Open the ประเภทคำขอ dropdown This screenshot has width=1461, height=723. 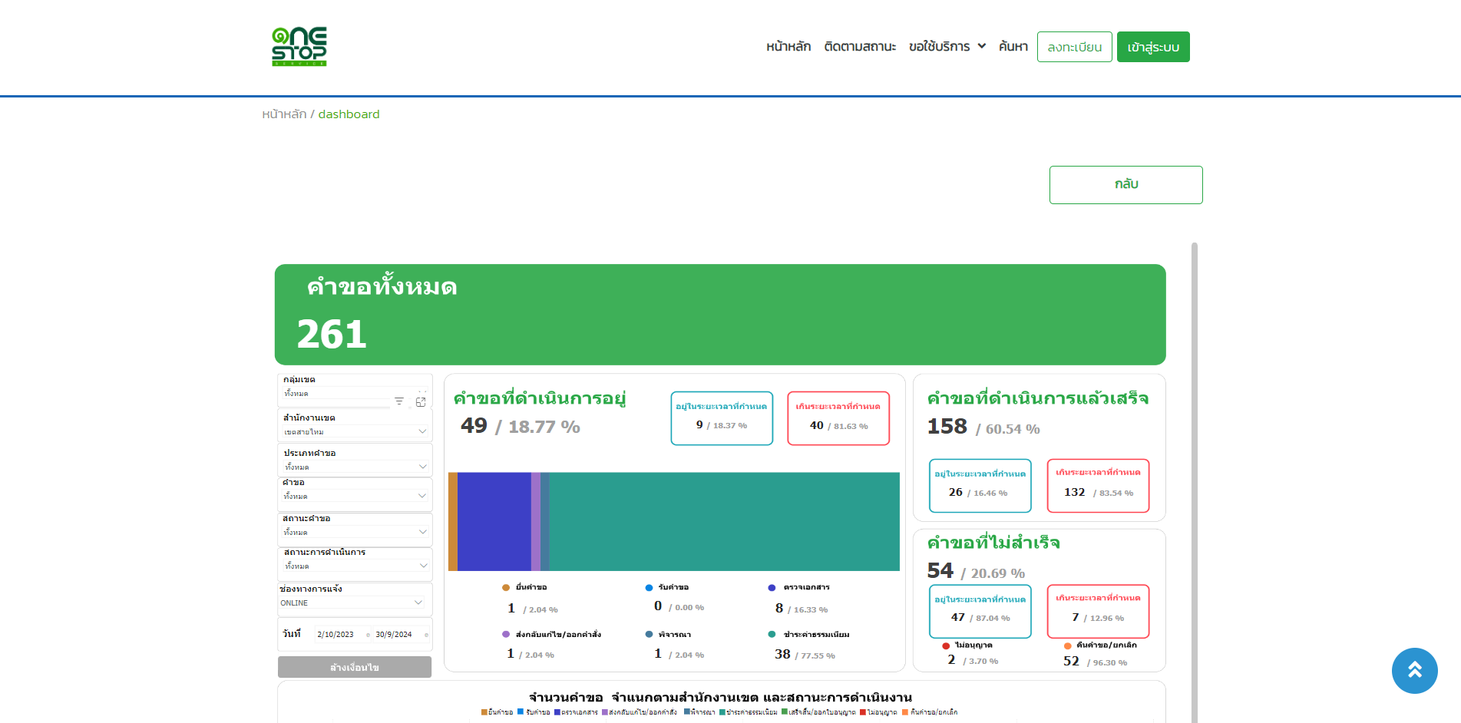[x=421, y=467]
